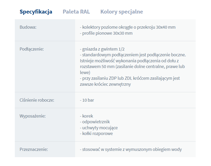Image resolution: width=211 pixels, height=166 pixels.
Task: Click the ZDP lub ZDL text line
Action: click(130, 78)
